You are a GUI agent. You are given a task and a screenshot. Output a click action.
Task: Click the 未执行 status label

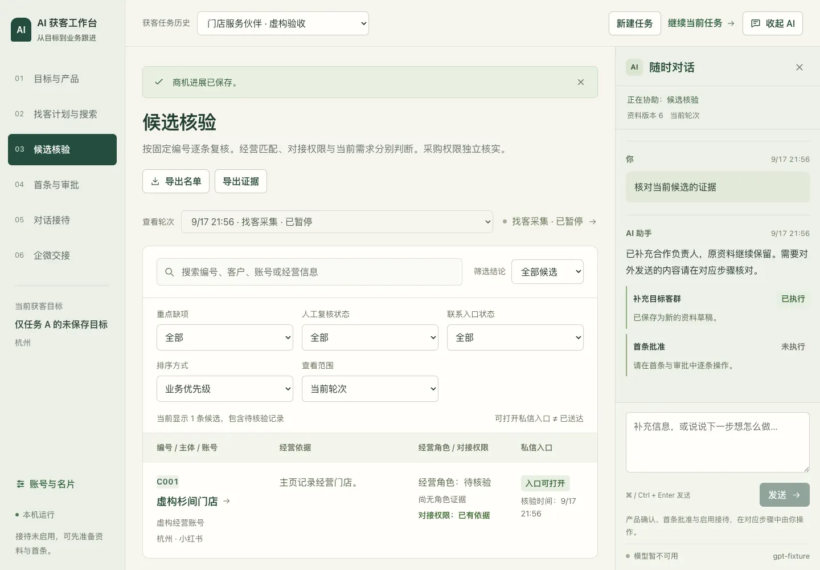tap(793, 347)
